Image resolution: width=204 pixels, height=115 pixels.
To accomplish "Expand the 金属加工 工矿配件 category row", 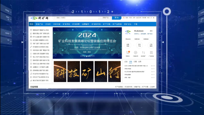I will pyautogui.click(x=41, y=67).
